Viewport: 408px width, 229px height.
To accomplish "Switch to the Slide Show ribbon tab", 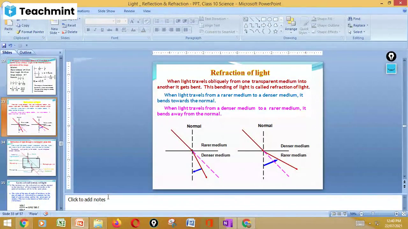I will 106,11.
